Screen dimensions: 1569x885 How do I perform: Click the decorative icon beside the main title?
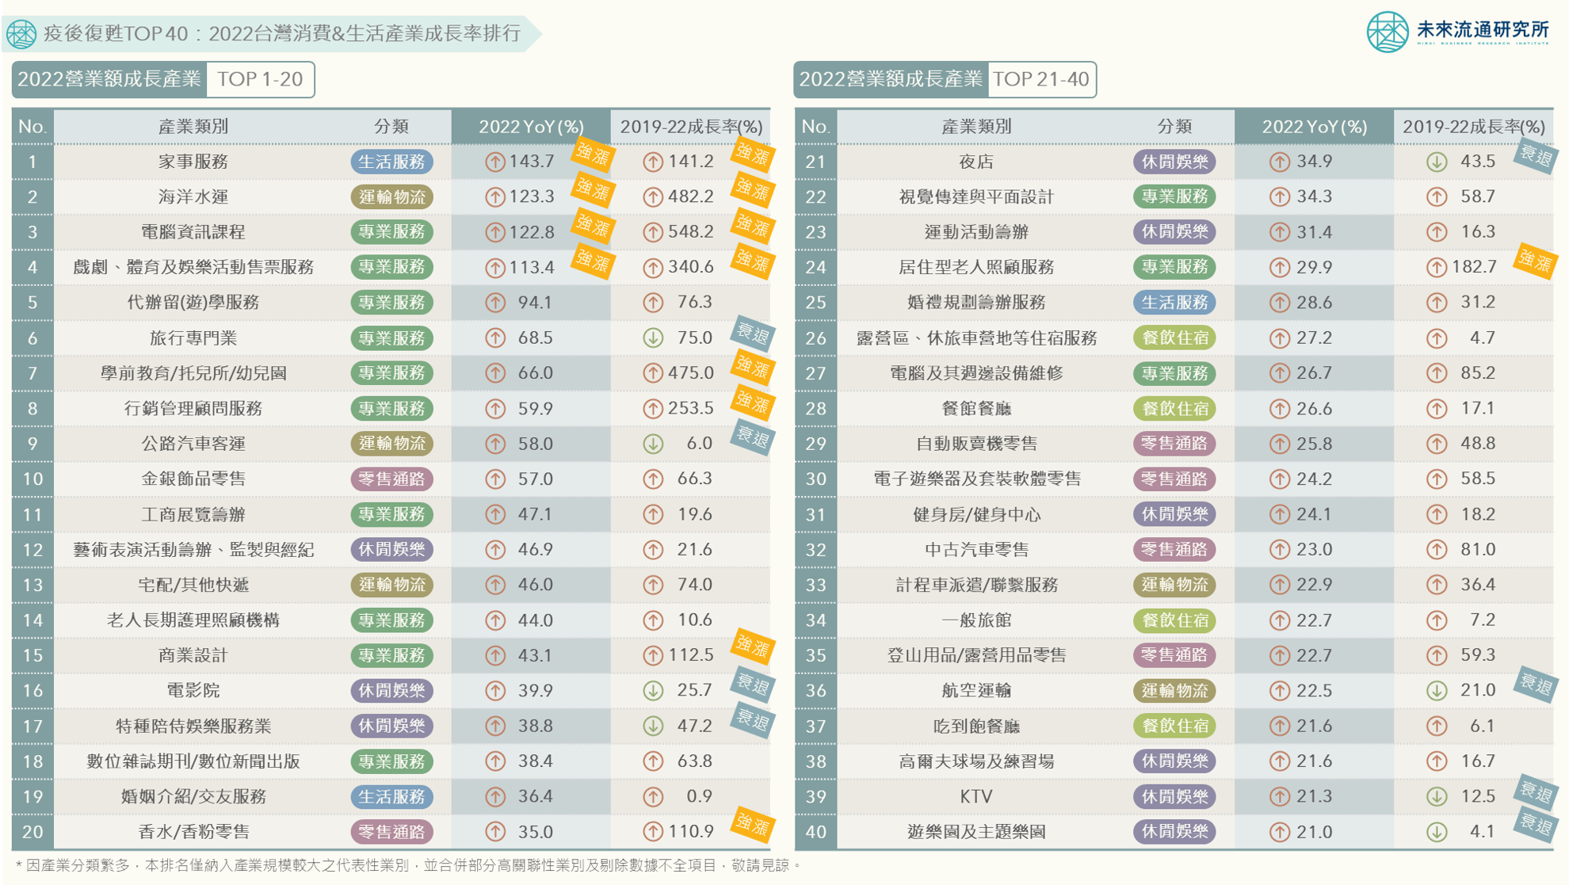coord(19,32)
